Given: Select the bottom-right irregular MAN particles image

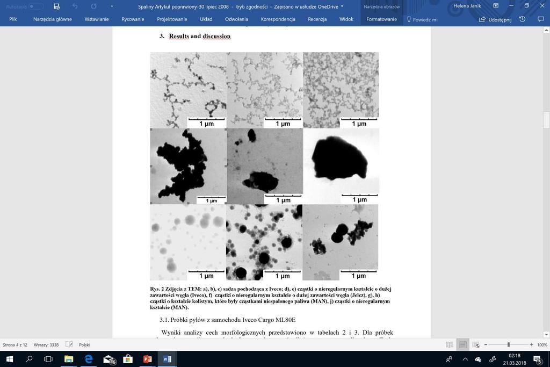Looking at the screenshot, I should coord(340,242).
